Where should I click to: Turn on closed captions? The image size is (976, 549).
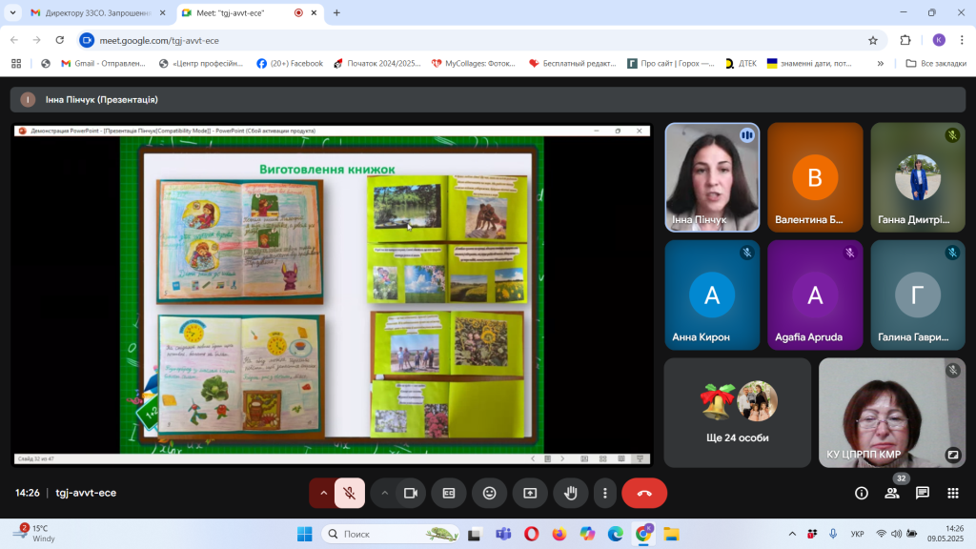click(449, 493)
